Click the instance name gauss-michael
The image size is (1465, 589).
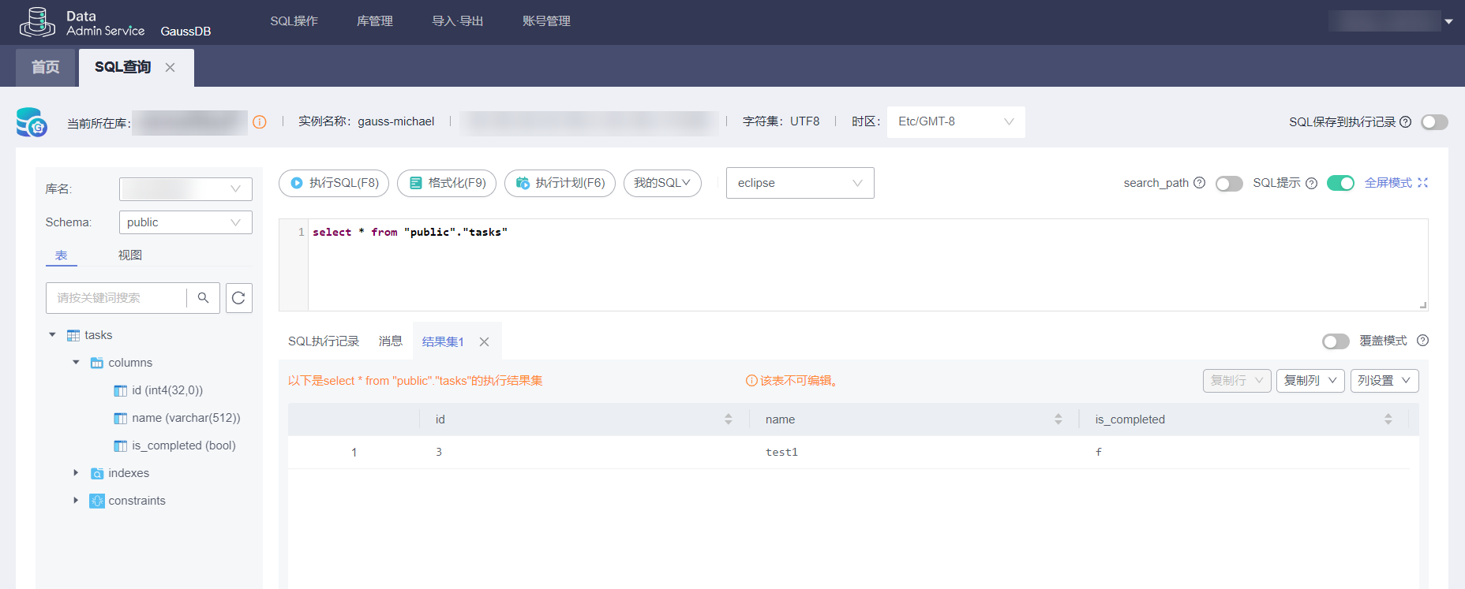click(x=396, y=122)
